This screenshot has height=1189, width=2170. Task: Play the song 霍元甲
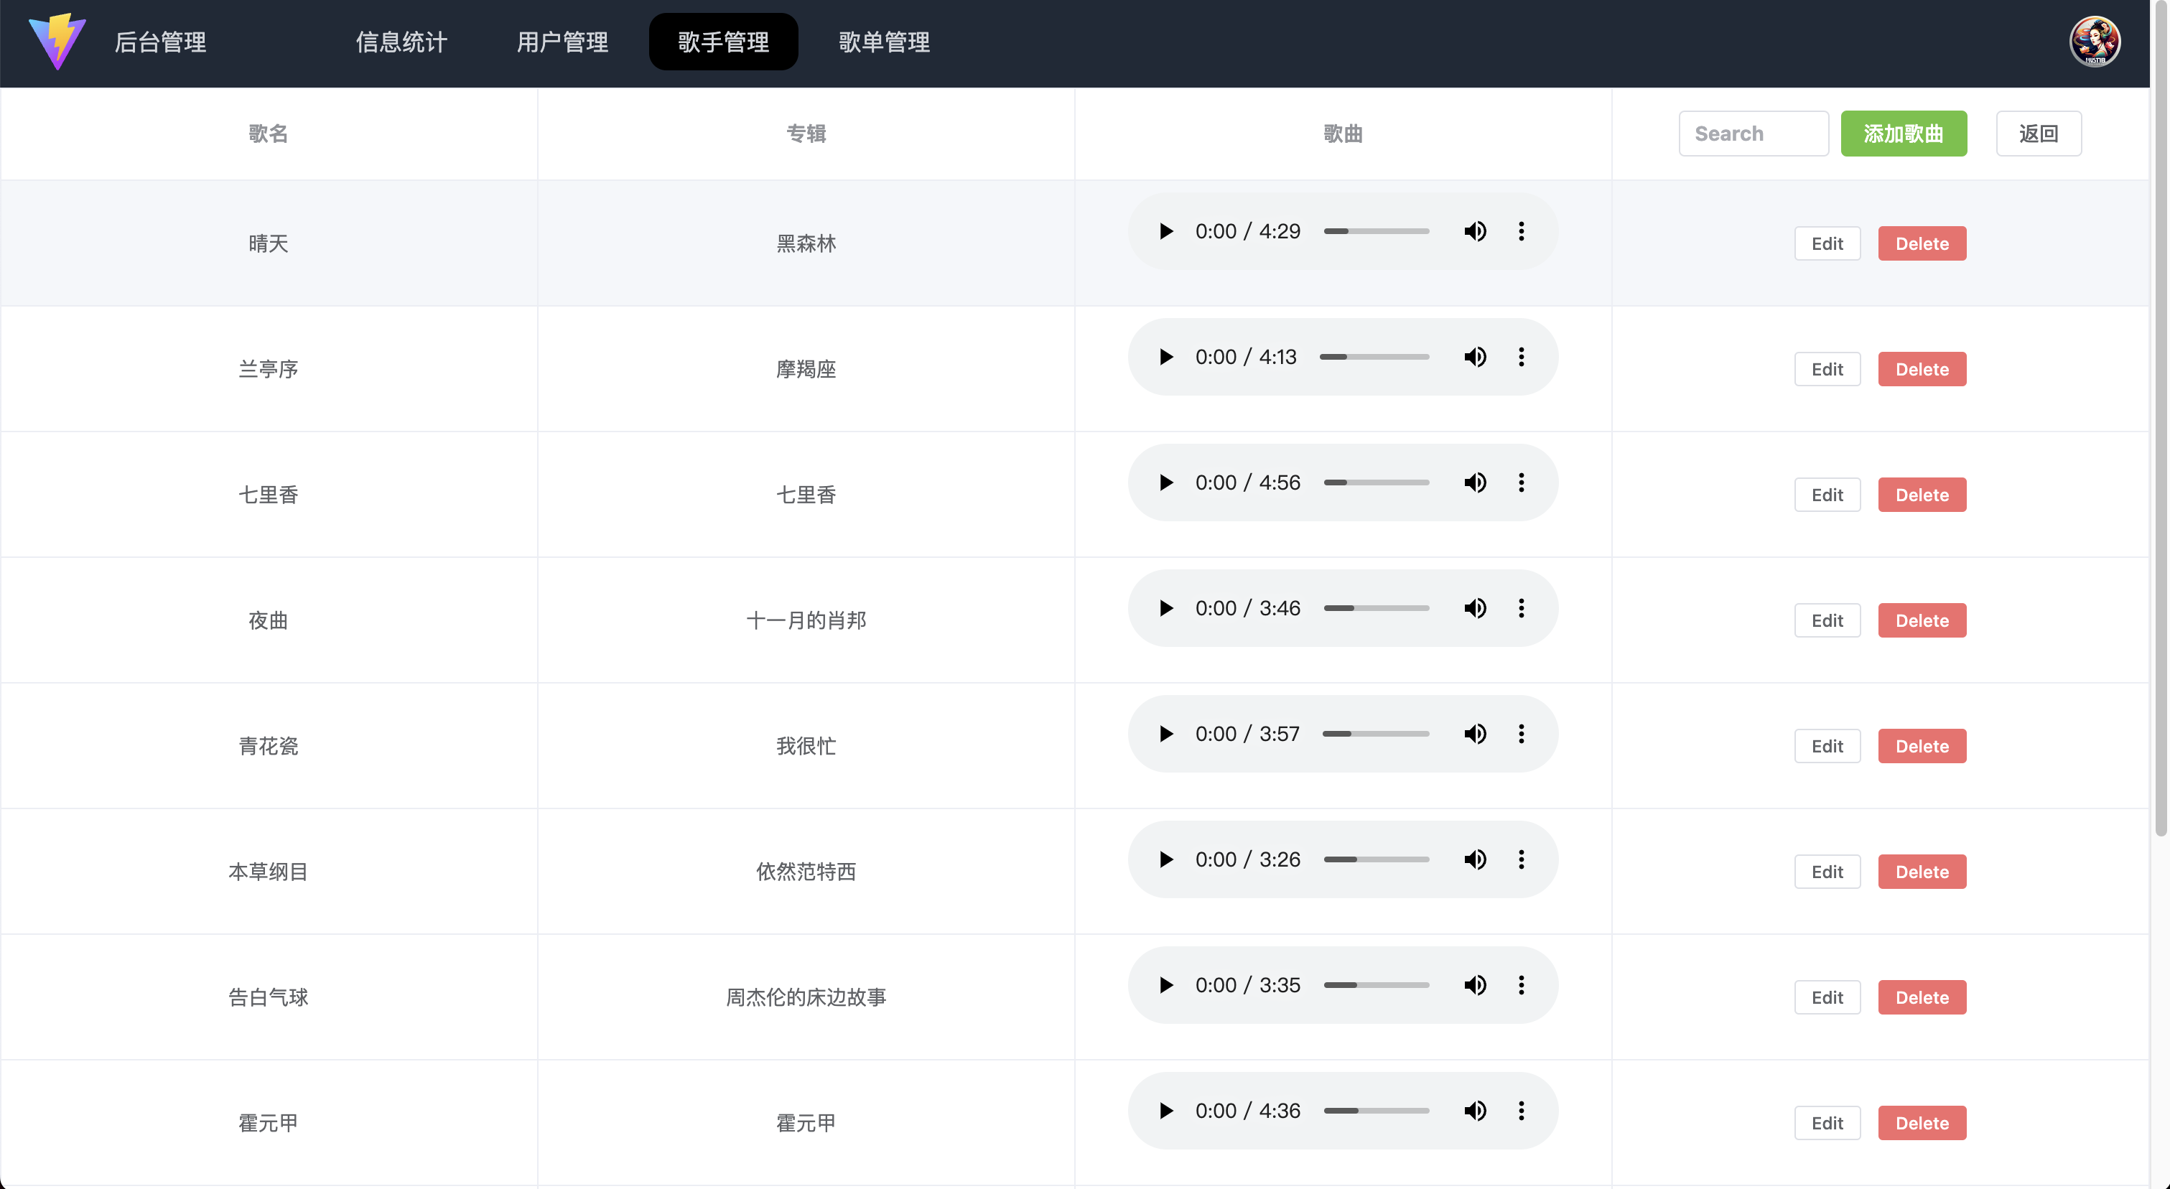click(x=1167, y=1110)
